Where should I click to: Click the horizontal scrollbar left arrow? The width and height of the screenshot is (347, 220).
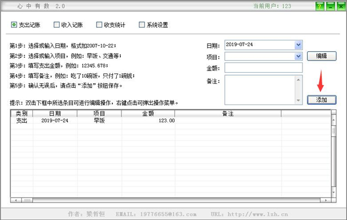tap(16, 200)
